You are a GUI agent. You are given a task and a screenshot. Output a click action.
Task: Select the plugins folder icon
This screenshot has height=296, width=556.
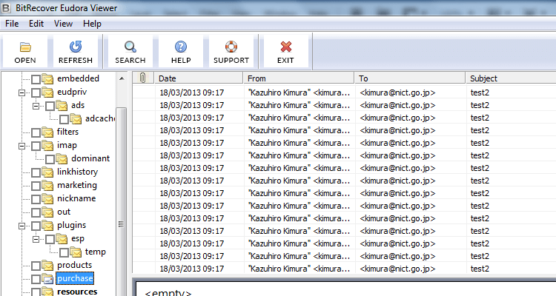[47, 225]
